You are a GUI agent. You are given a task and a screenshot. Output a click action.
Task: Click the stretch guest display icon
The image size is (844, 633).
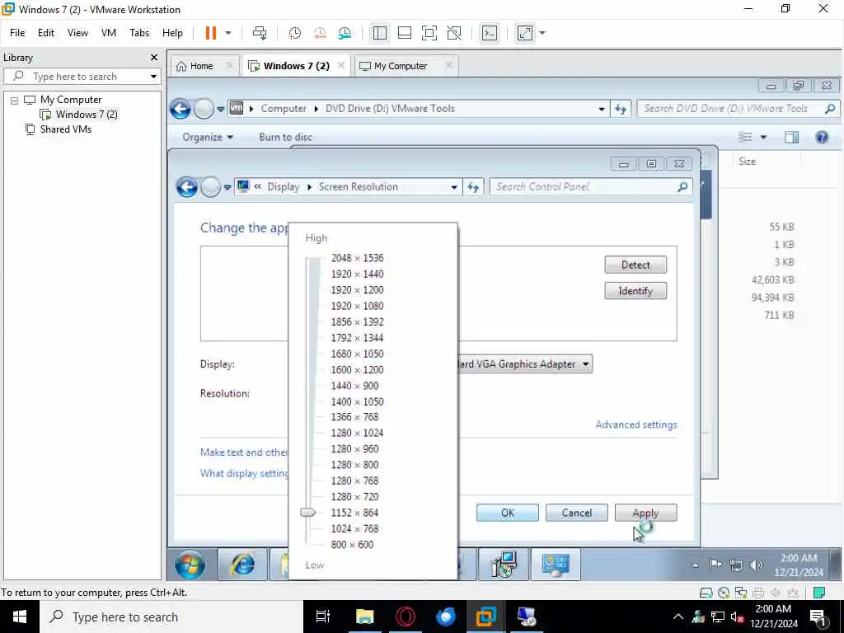[525, 33]
